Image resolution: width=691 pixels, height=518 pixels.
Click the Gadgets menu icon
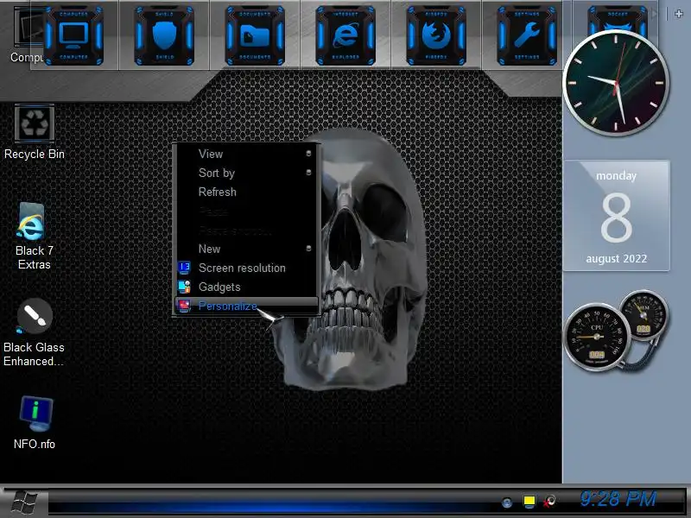click(x=184, y=287)
